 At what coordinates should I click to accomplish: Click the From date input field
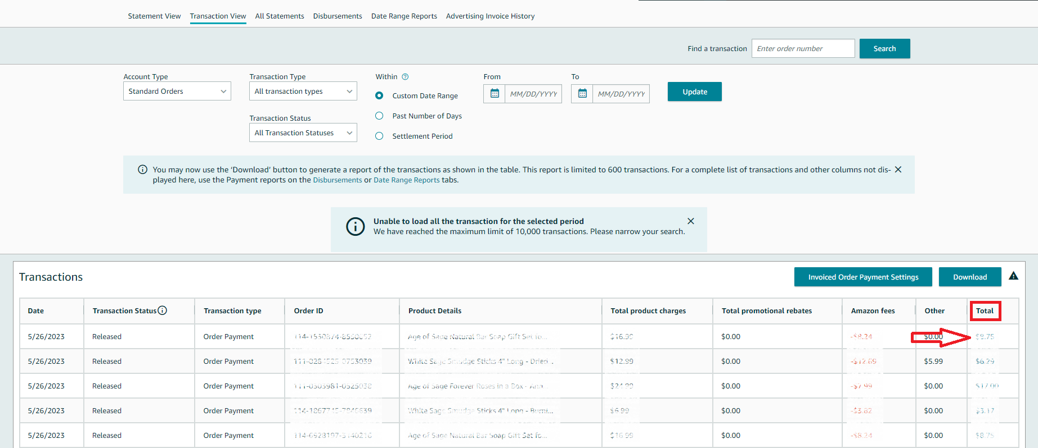point(533,94)
